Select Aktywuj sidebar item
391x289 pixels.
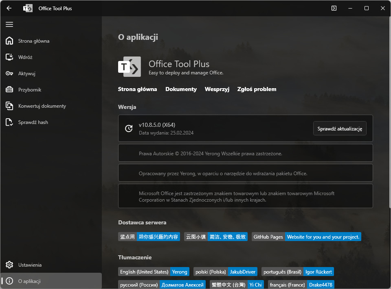pos(51,74)
